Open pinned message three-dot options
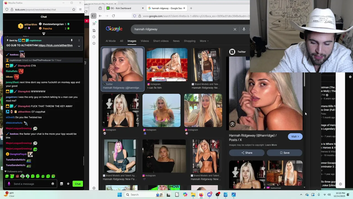This screenshot has height=199, width=353. 79,40
